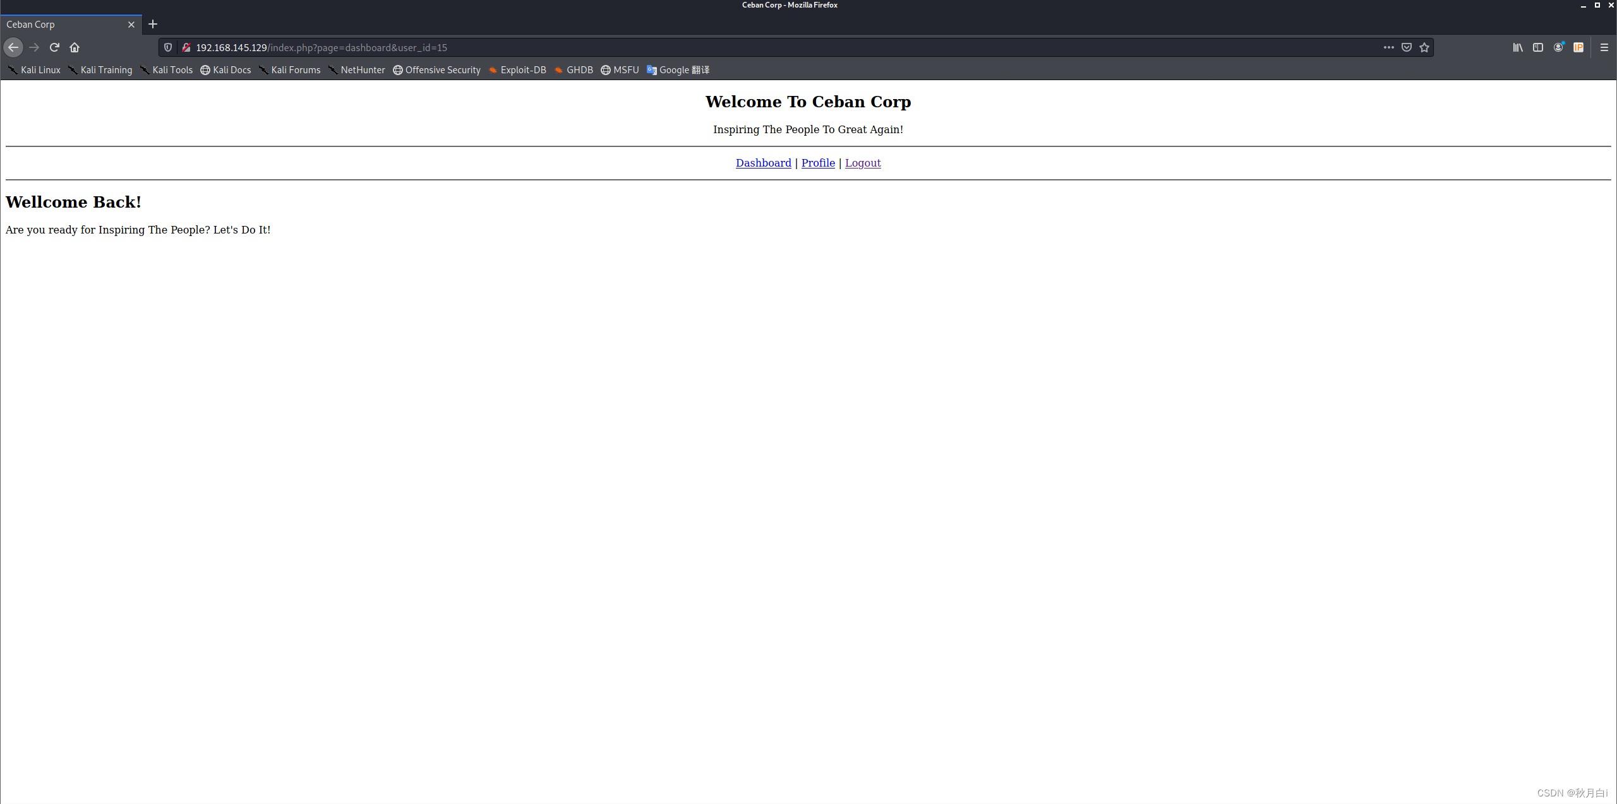Click the forward navigation arrow icon
Screen dimensions: 1617x804
(33, 47)
